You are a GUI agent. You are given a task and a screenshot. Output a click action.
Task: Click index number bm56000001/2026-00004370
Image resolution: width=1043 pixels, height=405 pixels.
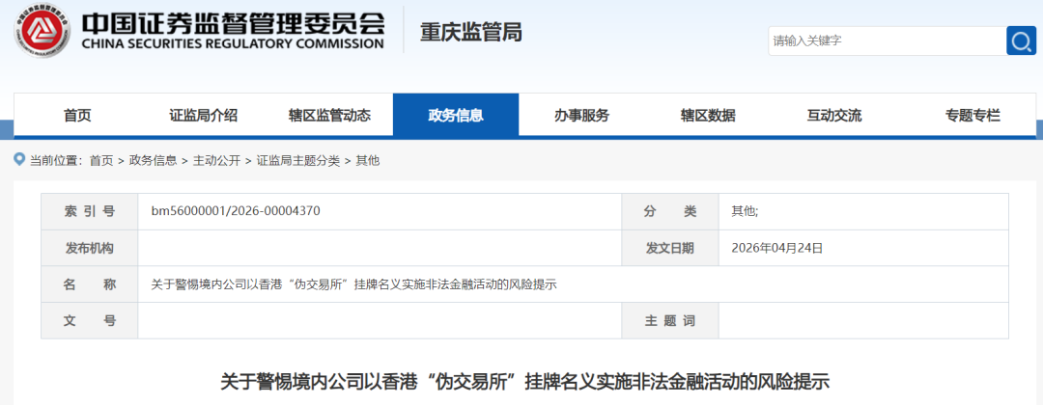tap(237, 212)
